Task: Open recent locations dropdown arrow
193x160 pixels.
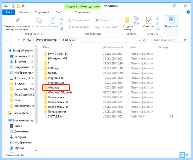Action: pyautogui.click(x=19, y=40)
